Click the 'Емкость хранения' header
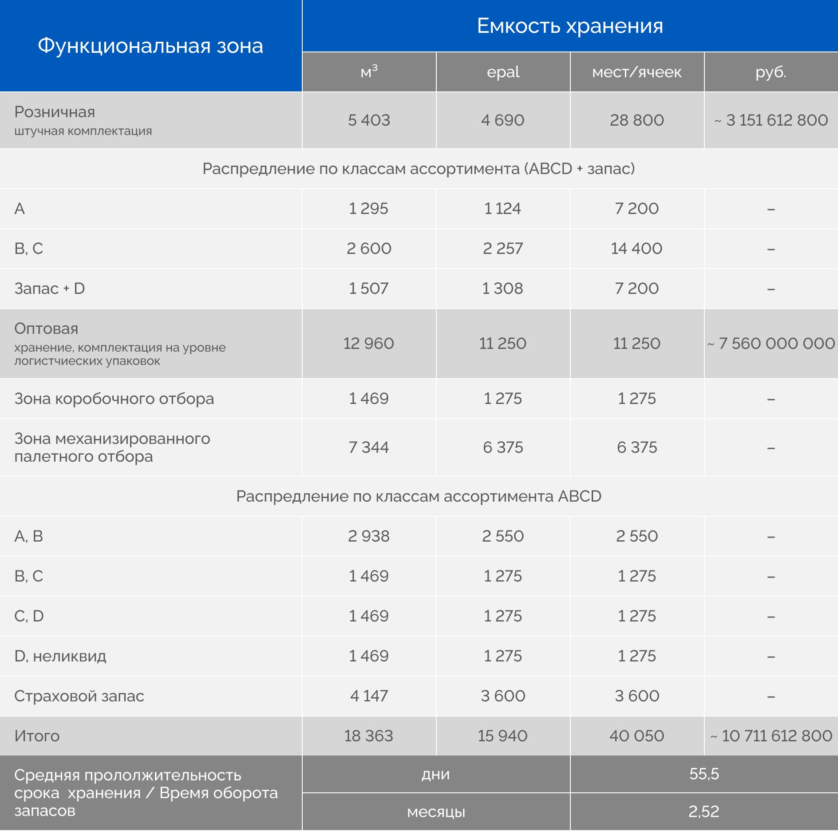Viewport: 838px width, 831px height. (x=570, y=26)
